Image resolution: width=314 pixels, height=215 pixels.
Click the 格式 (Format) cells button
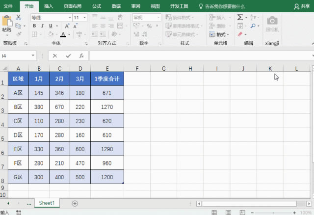(x=221, y=34)
